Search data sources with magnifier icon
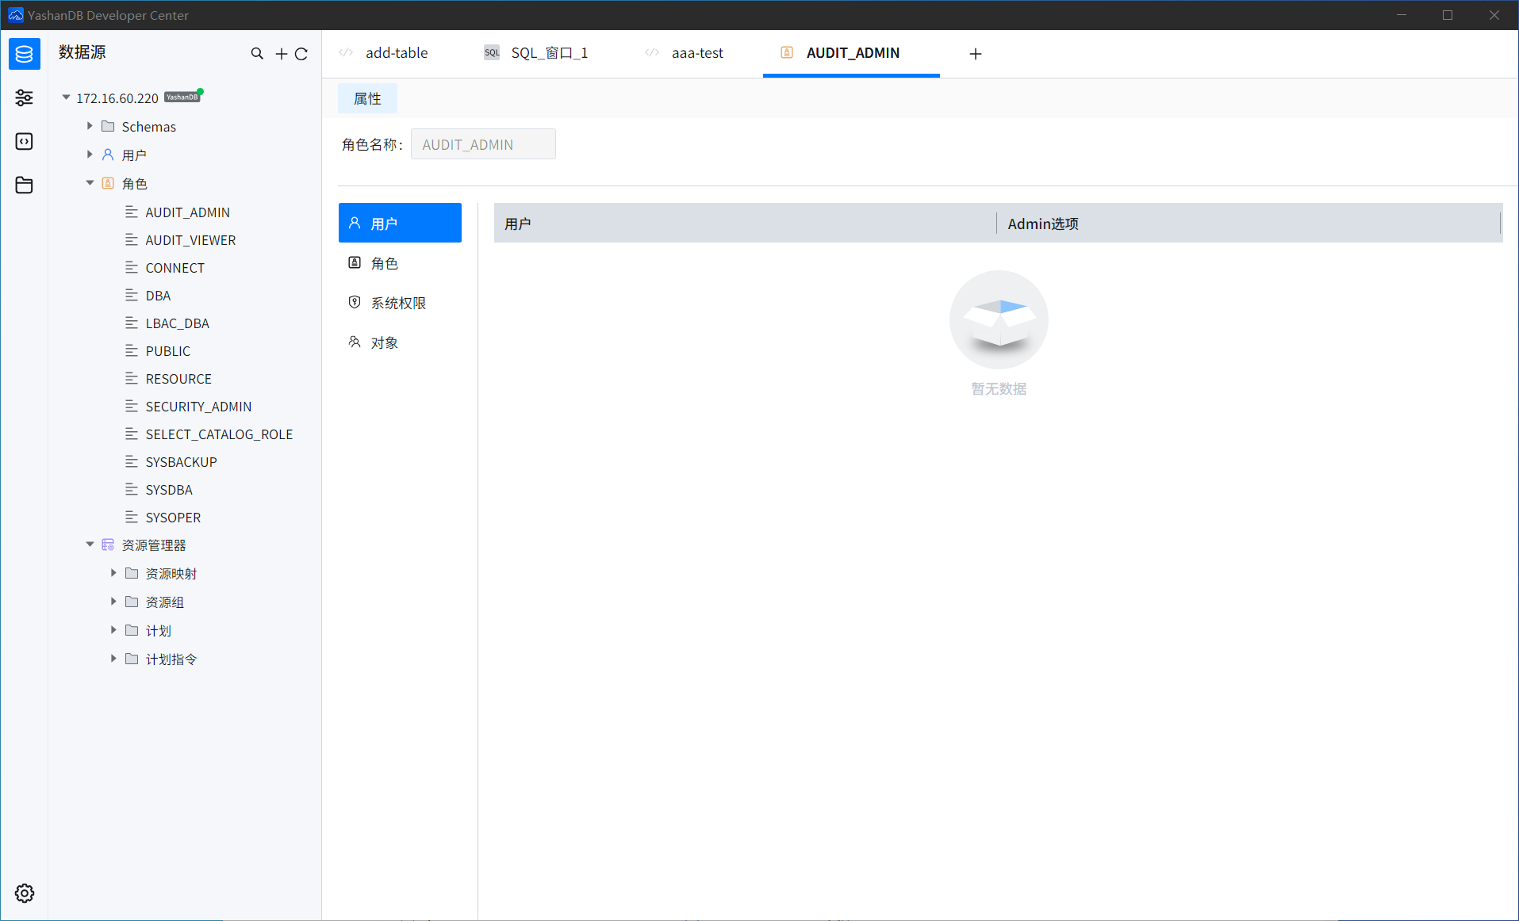This screenshot has width=1519, height=921. 257,53
